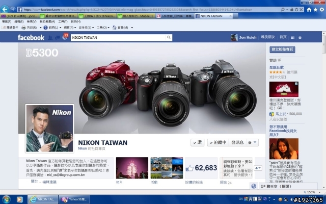Click the 列印 printer icon in command bar

(x=24, y=28)
